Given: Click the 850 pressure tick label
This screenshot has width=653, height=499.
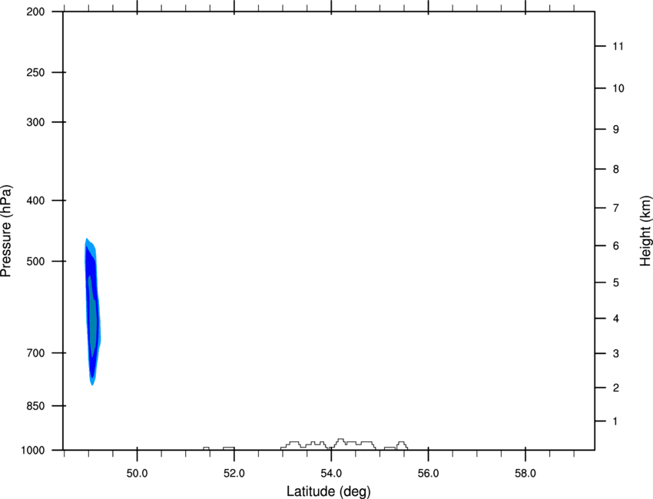Looking at the screenshot, I should pyautogui.click(x=35, y=406).
